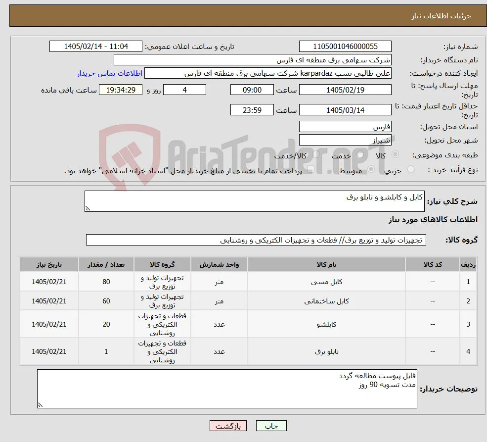
Task: Click the نام دستگاه خریدار field
Action: (253, 60)
